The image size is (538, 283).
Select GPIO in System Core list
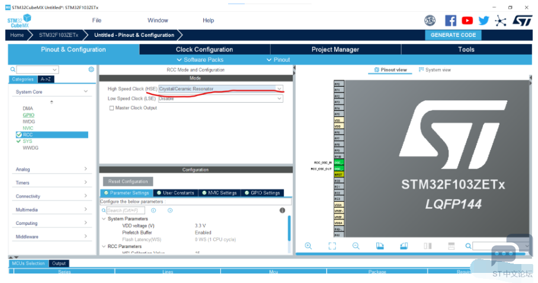(x=28, y=115)
